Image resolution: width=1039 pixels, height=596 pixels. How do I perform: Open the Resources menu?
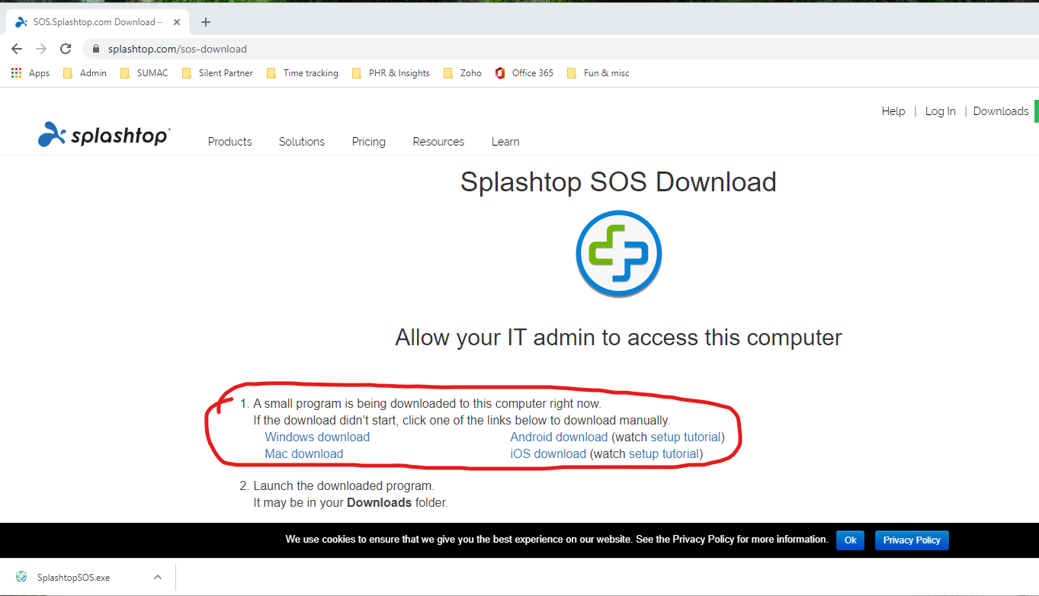point(438,142)
